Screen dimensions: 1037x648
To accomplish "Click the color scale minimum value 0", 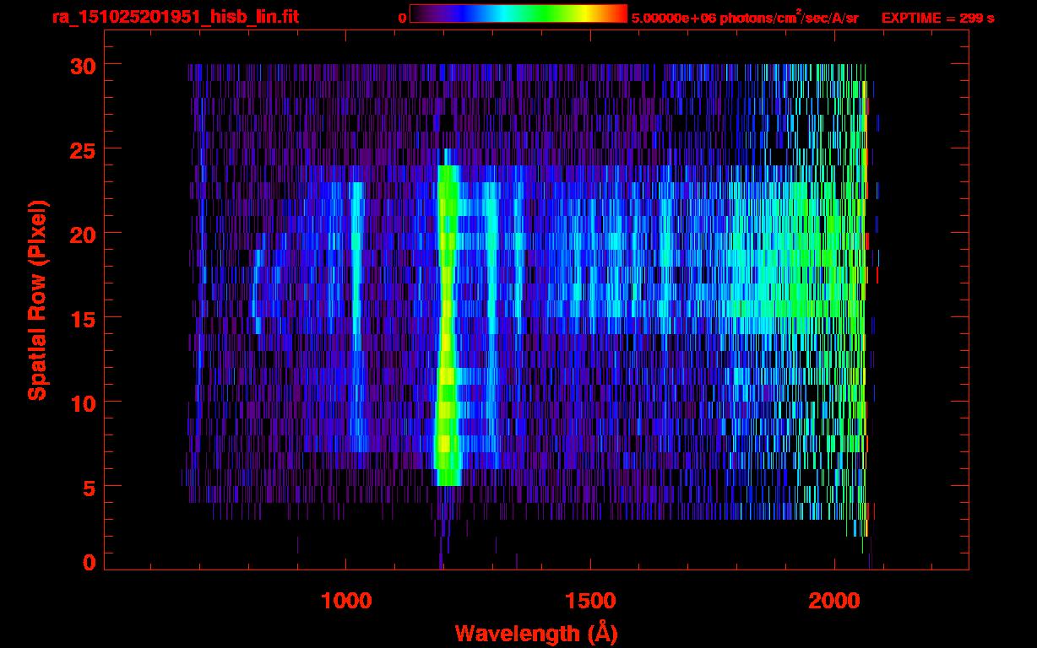I will (403, 18).
